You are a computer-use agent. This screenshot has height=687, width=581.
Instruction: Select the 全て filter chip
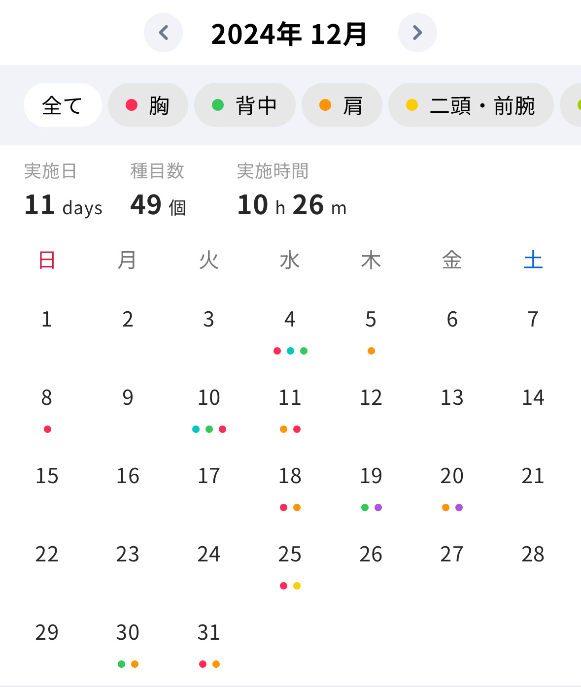click(x=63, y=105)
